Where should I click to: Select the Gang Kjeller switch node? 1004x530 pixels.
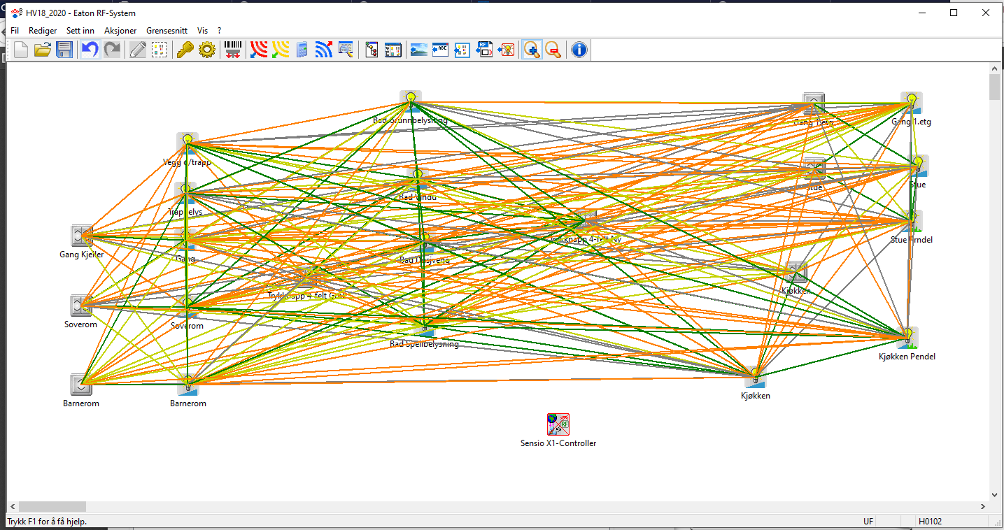82,236
